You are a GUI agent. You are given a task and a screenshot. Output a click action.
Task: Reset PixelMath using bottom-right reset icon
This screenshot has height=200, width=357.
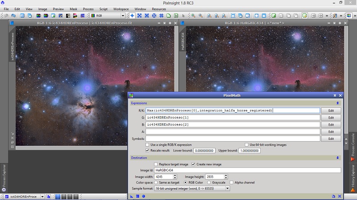(340, 196)
